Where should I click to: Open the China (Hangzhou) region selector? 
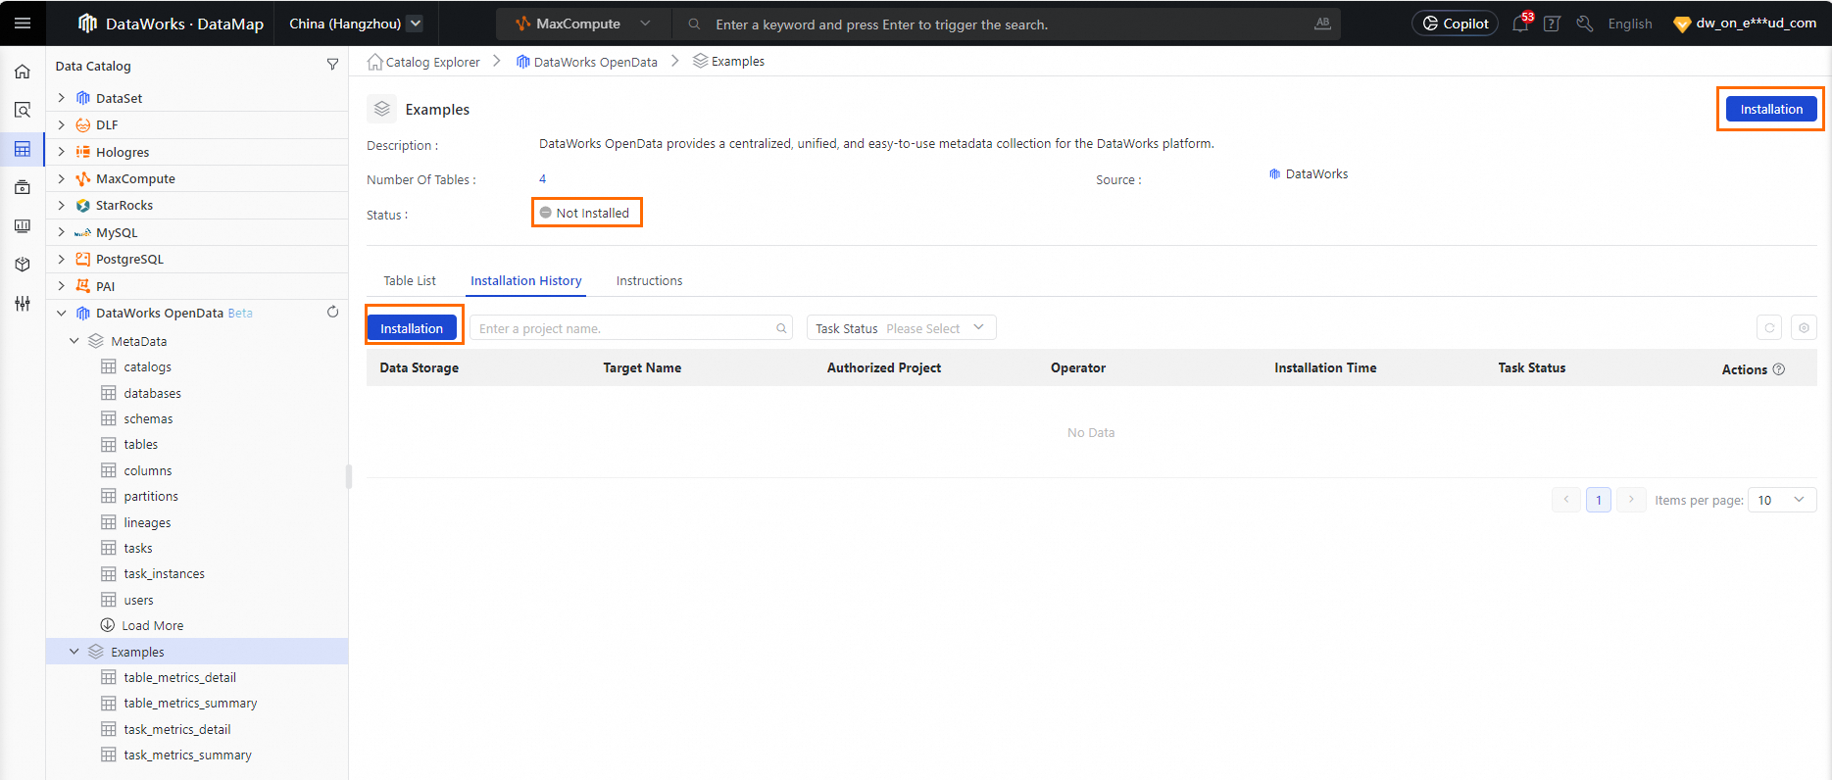tap(356, 24)
